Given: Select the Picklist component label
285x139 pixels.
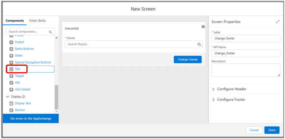Looking at the screenshot, I should pos(20,42).
